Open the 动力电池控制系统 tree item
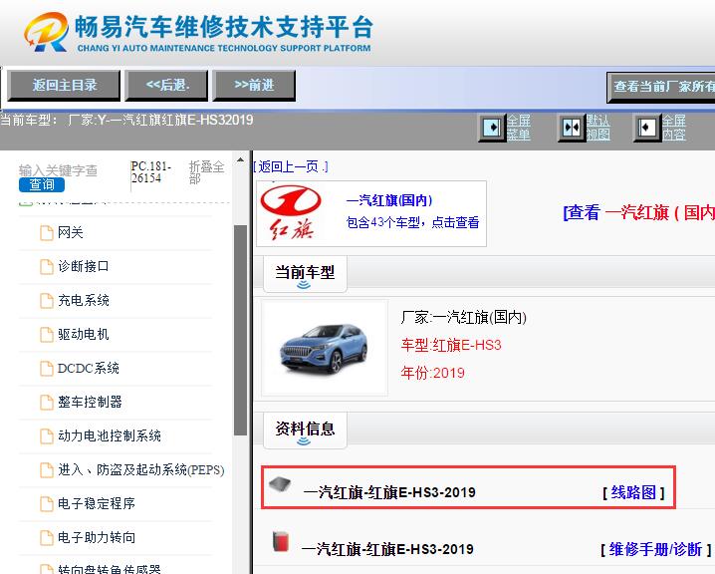715x574 pixels. [110, 435]
